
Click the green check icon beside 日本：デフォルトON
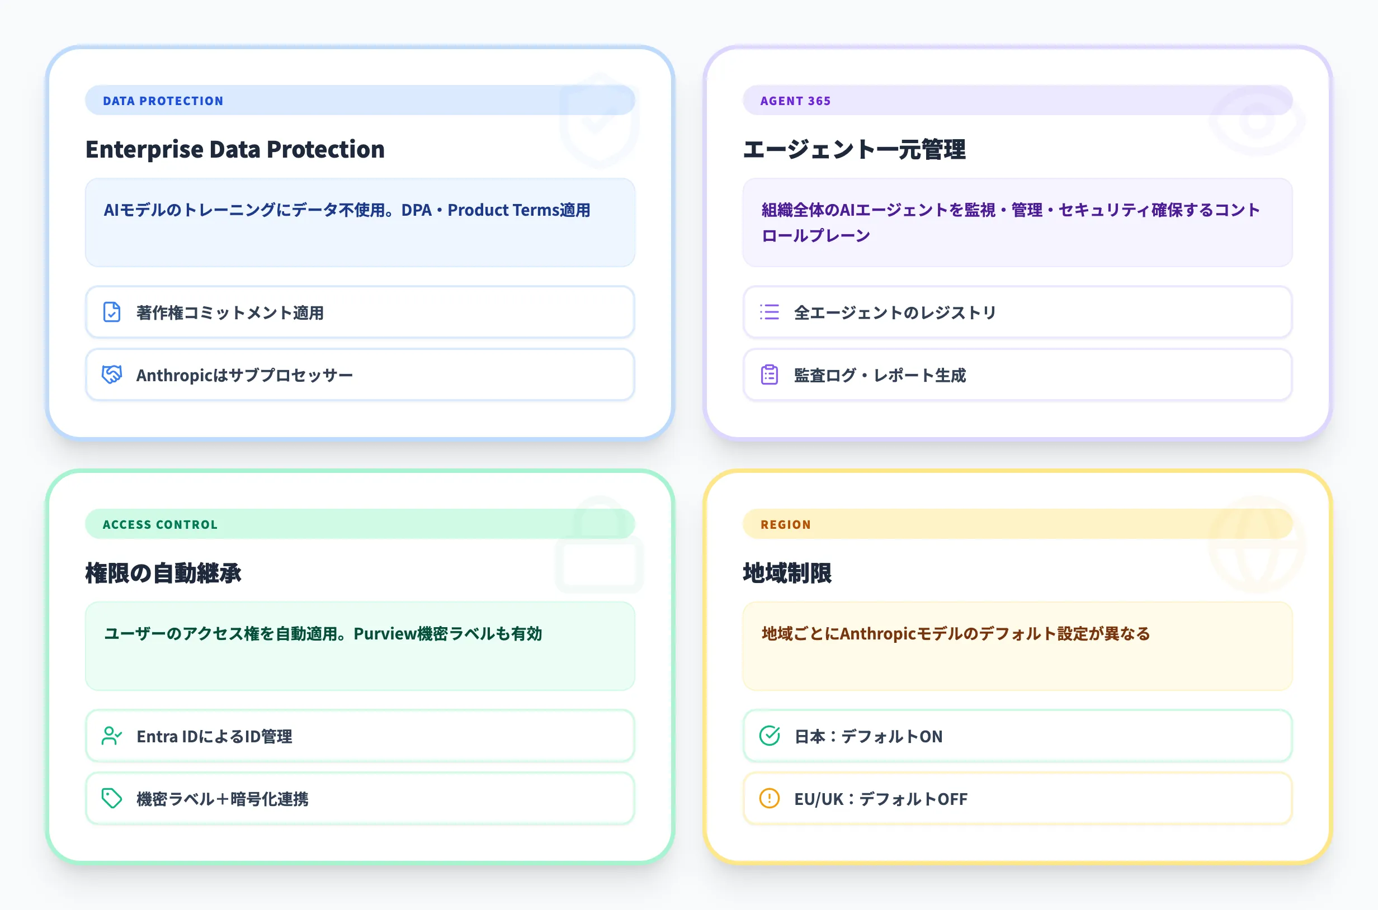click(x=768, y=736)
